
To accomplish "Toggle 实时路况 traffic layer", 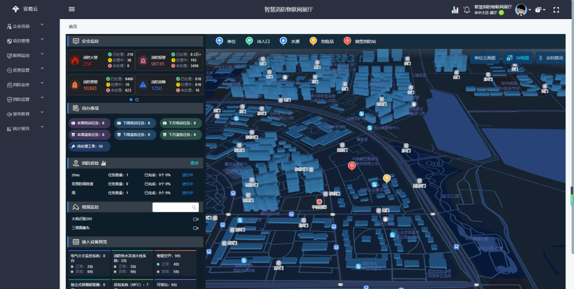I will (550, 58).
